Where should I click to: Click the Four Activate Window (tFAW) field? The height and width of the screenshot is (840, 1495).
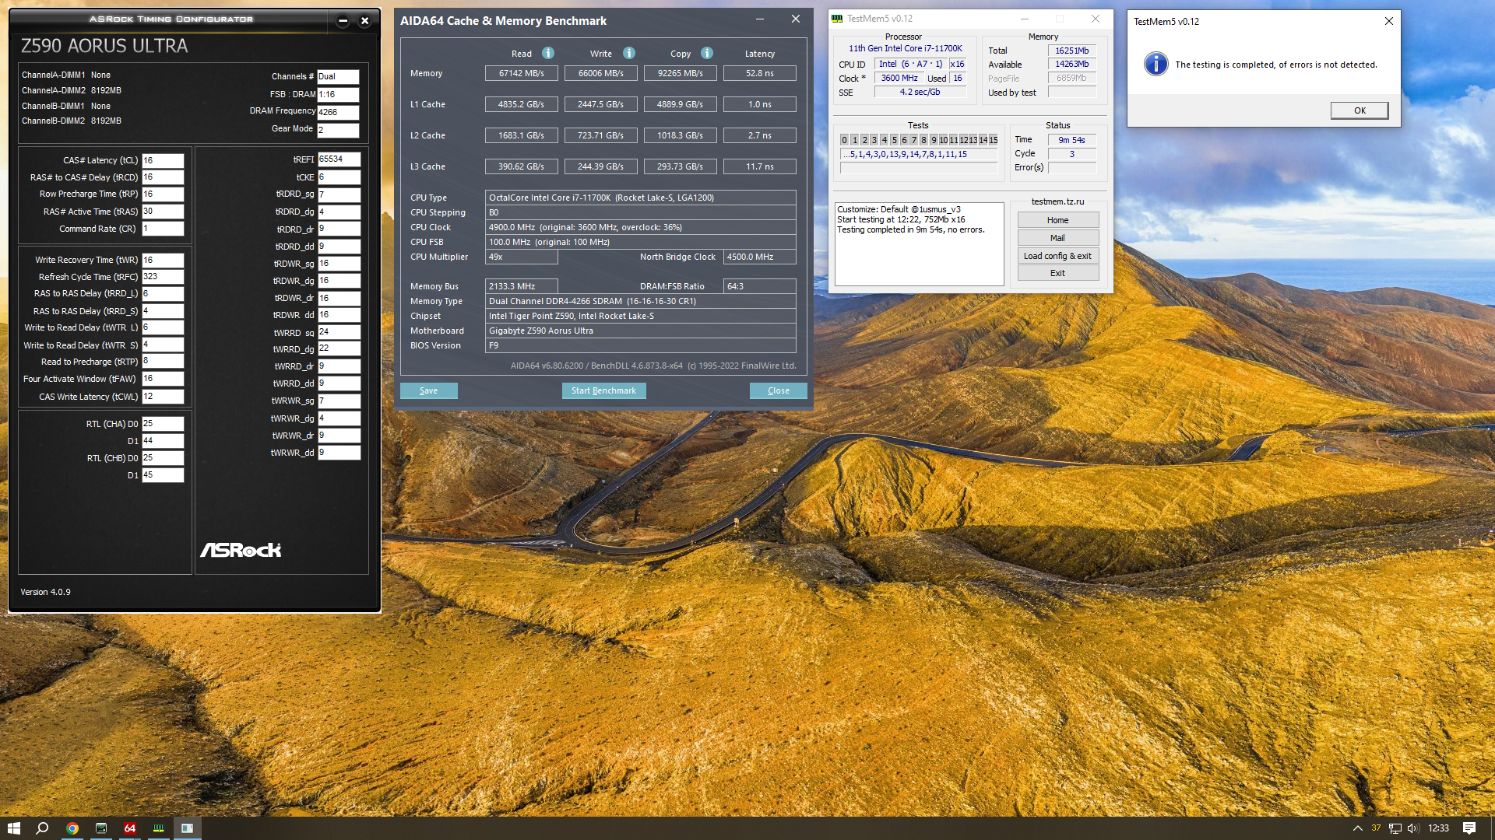coord(163,379)
